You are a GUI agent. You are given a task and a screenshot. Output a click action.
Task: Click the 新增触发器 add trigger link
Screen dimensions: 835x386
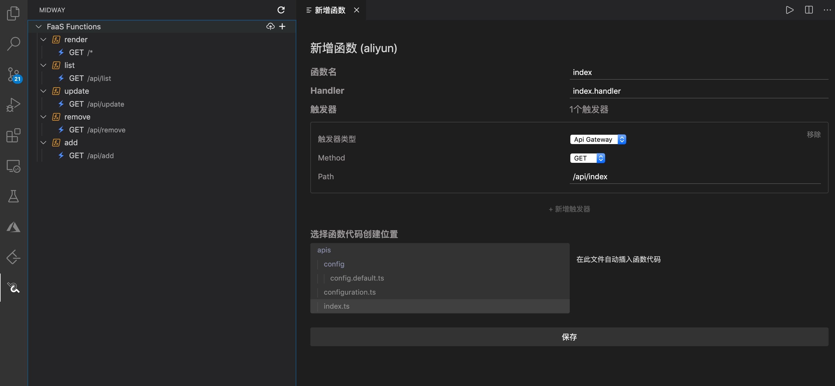coord(569,209)
